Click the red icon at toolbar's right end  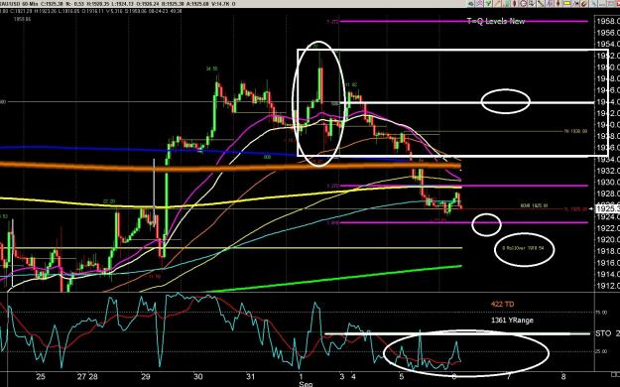coord(617,4)
